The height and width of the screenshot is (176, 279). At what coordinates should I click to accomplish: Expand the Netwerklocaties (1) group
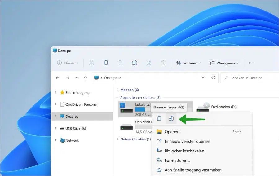click(117, 139)
